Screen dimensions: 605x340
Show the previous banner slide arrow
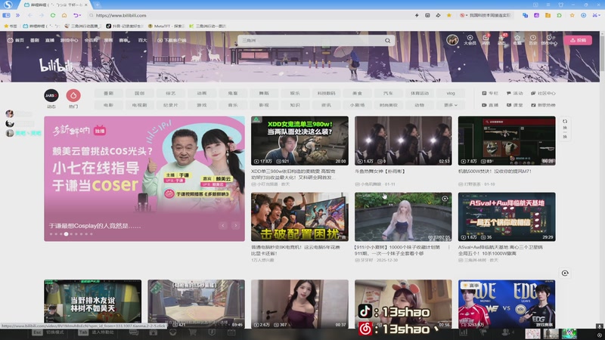223,225
